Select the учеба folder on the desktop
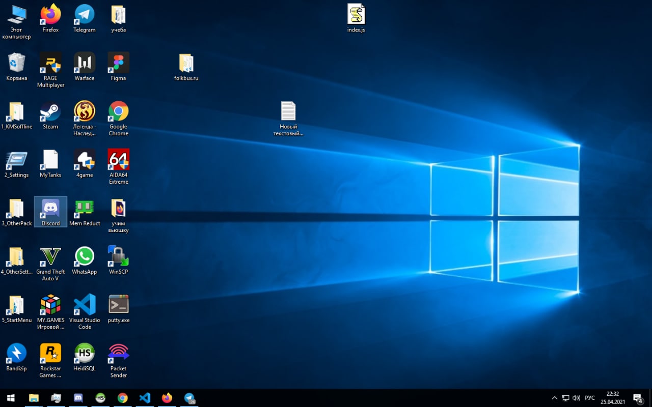This screenshot has height=407, width=652. [118, 19]
